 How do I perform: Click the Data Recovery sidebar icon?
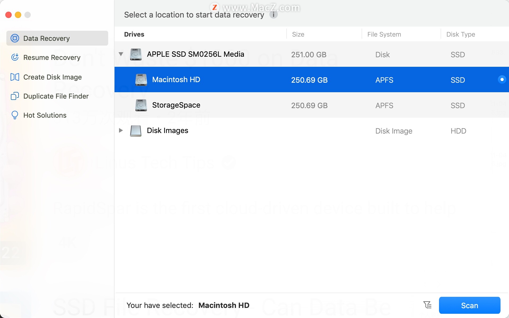(x=15, y=38)
